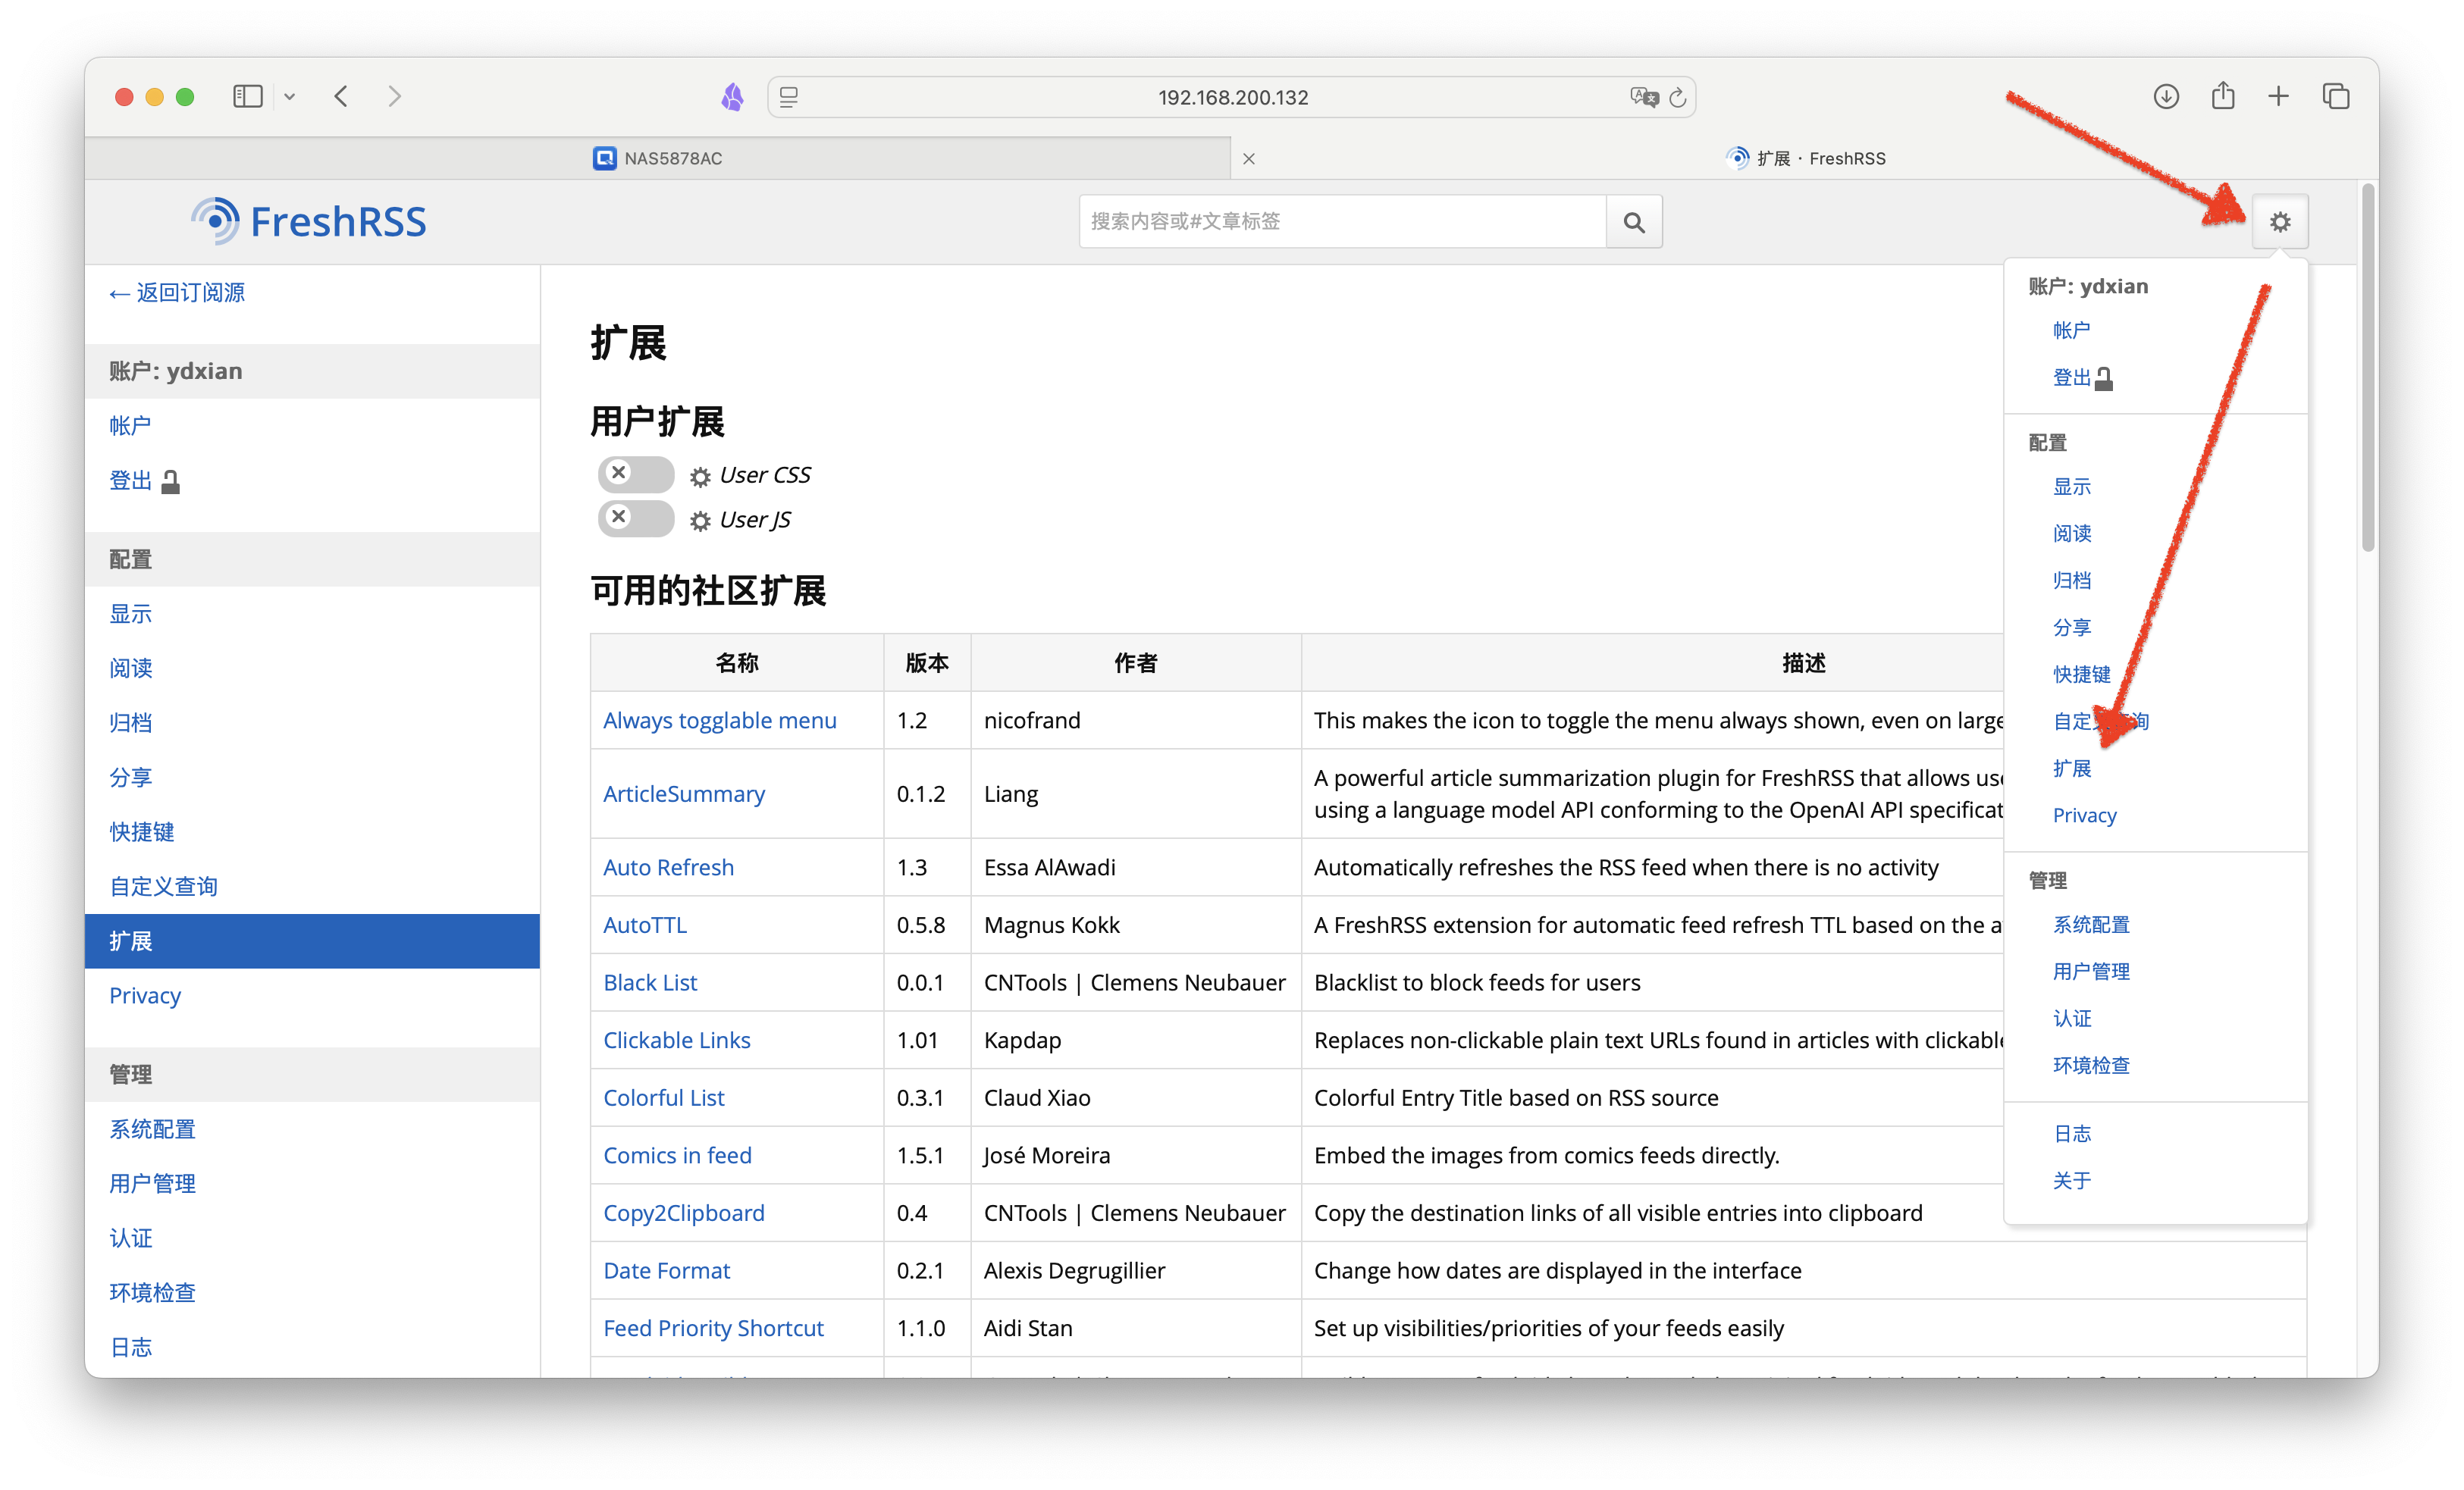Open Always togglable menu extension link
The height and width of the screenshot is (1490, 2464).
tap(720, 721)
